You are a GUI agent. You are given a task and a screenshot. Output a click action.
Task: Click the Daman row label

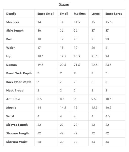(12, 65)
